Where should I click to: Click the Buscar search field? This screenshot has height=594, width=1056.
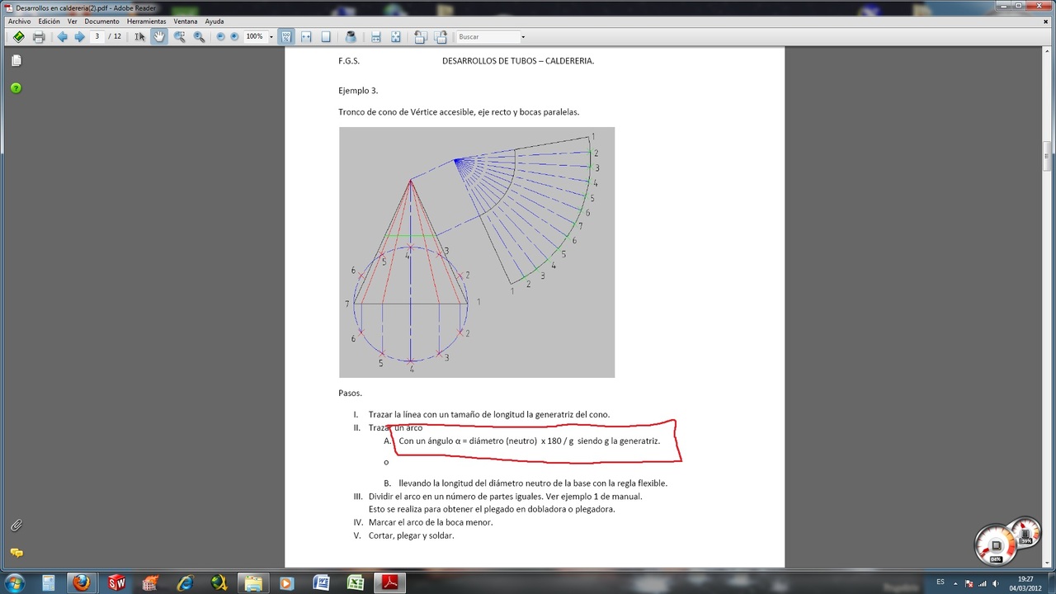pos(487,36)
